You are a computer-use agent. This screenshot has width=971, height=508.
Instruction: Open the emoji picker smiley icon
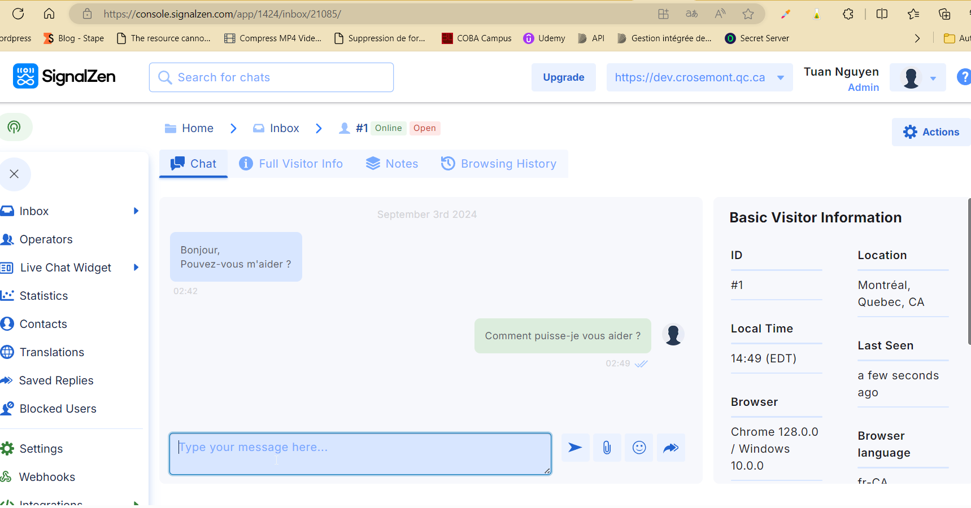click(639, 448)
